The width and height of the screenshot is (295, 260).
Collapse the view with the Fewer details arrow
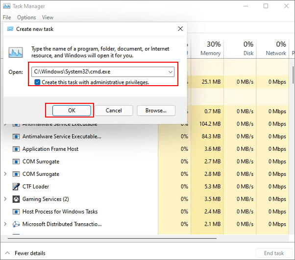click(7, 253)
